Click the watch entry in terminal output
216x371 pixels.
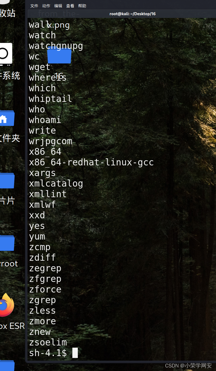click(42, 35)
